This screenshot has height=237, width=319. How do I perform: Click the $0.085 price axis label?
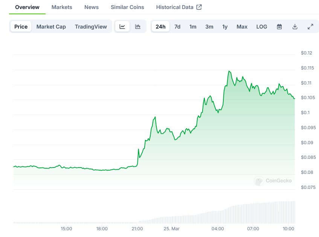tap(308, 157)
